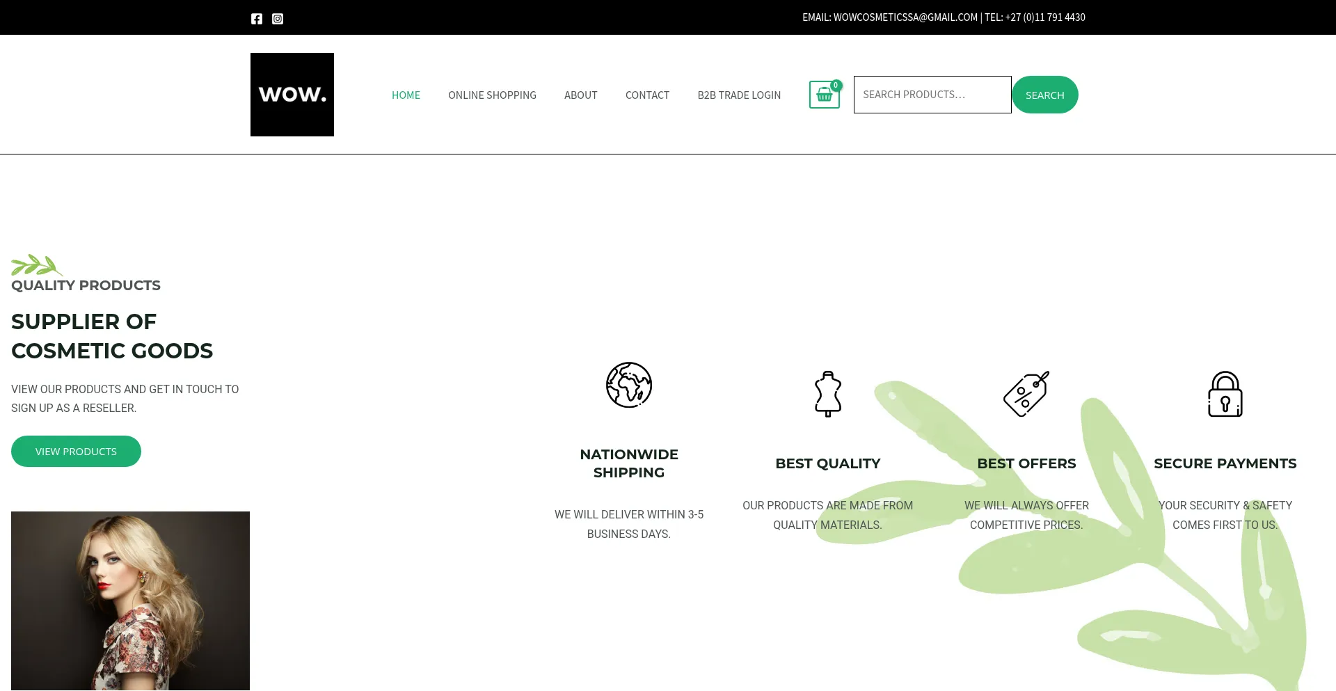Focus the Search Products input field

932,95
